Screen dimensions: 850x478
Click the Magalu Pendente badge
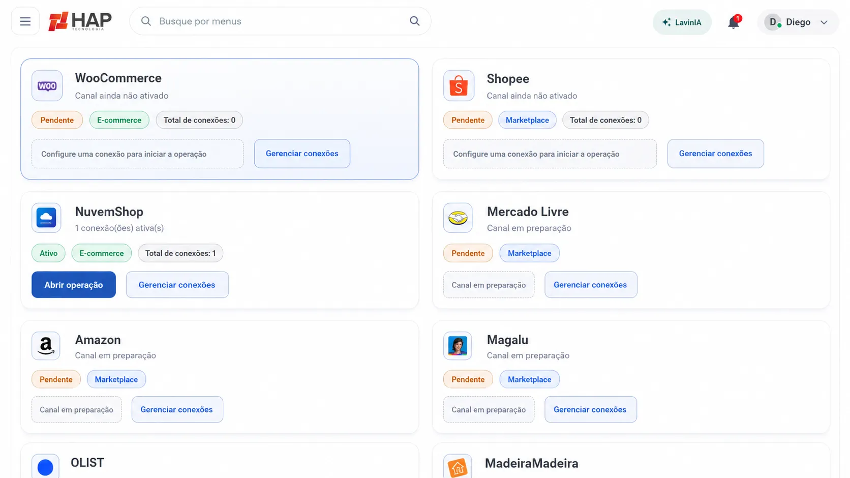pos(468,379)
